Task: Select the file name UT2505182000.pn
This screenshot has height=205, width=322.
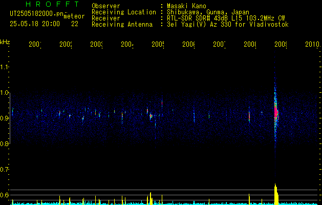Action: click(x=37, y=14)
